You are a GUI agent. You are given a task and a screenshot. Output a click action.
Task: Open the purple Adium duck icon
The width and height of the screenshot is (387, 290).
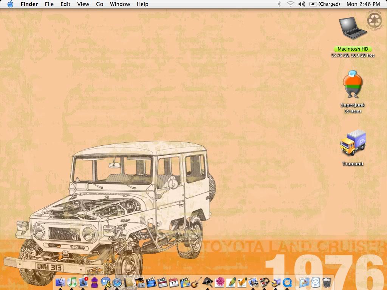(94, 282)
